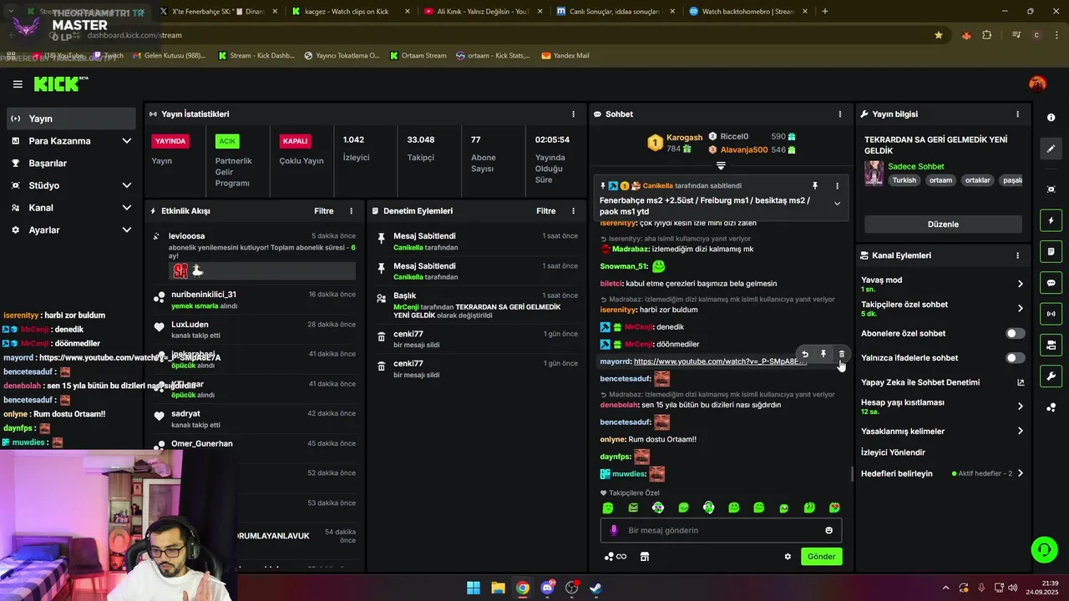Toggle the document panel icon in the right rail
This screenshot has width=1069, height=601.
[x=1051, y=251]
